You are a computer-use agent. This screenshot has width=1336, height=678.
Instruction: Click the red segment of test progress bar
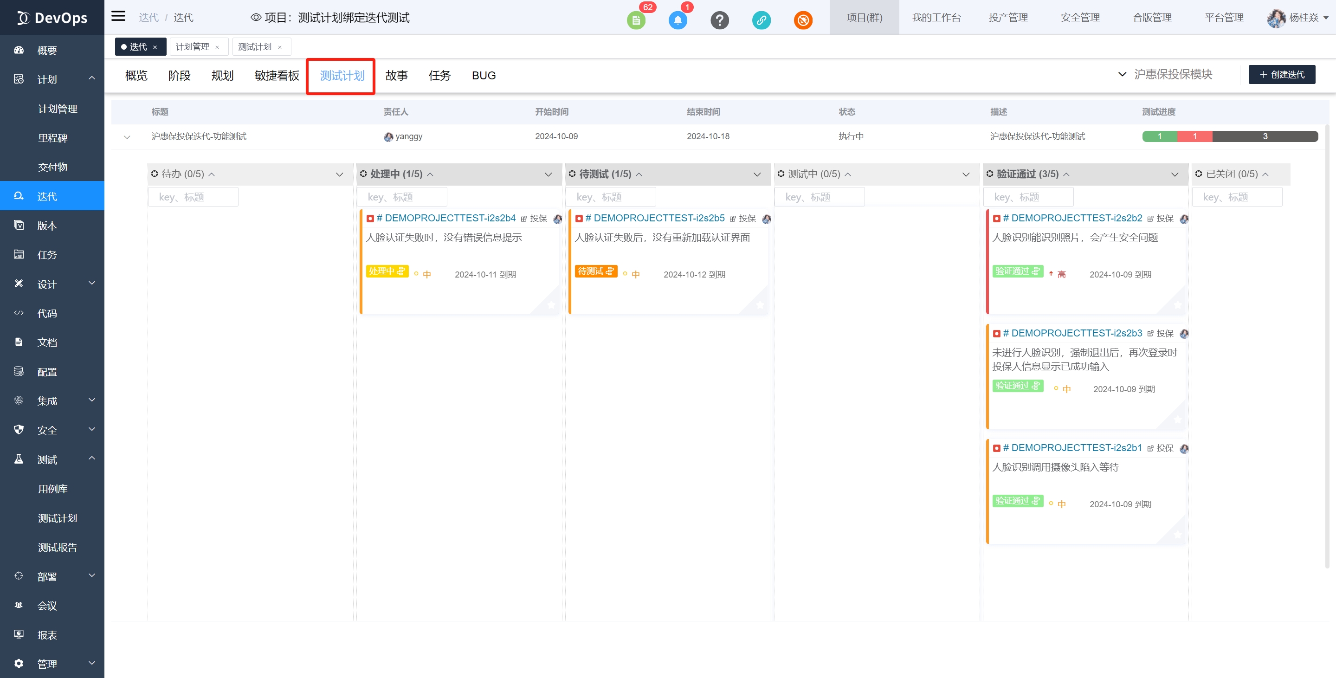[1194, 136]
